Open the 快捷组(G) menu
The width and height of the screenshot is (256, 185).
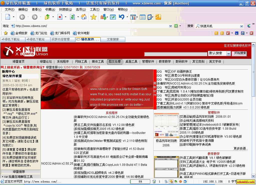pos(65,9)
